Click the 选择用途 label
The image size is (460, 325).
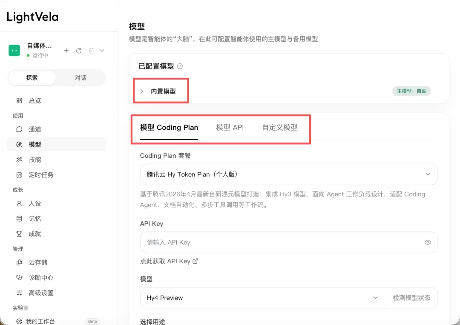(152, 322)
